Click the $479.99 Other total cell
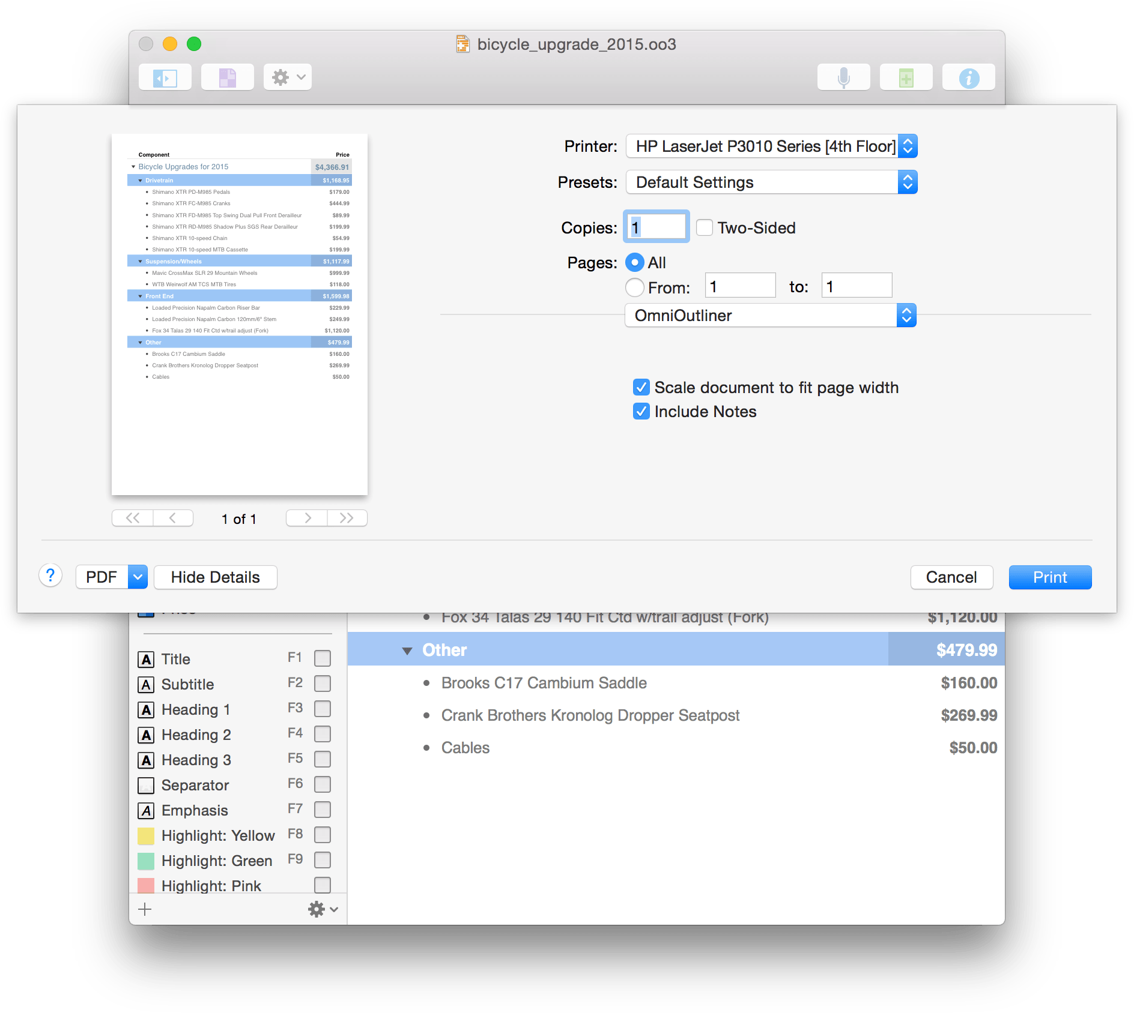1134x1013 pixels. point(947,649)
